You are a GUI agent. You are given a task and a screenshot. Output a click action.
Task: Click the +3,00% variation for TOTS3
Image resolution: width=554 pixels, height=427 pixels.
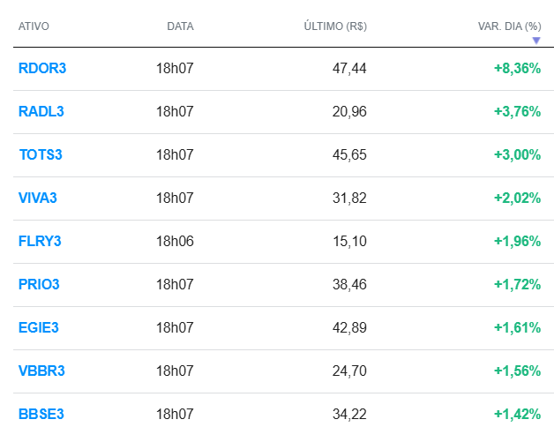pos(517,154)
